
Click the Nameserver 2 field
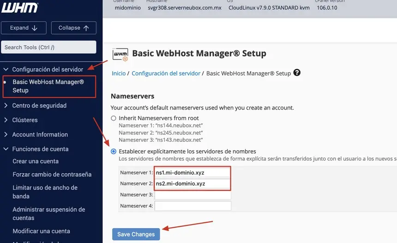point(192,184)
